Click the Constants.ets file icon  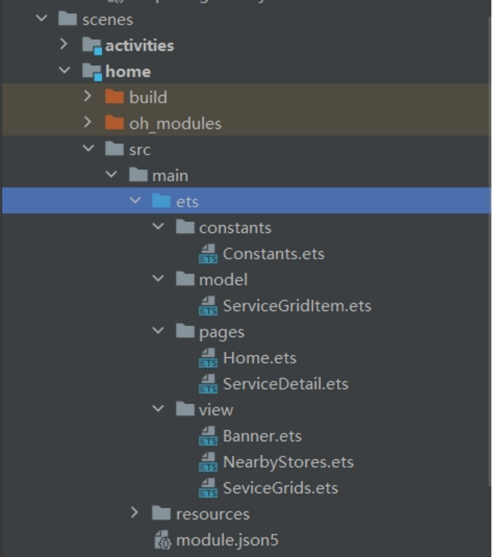[208, 254]
